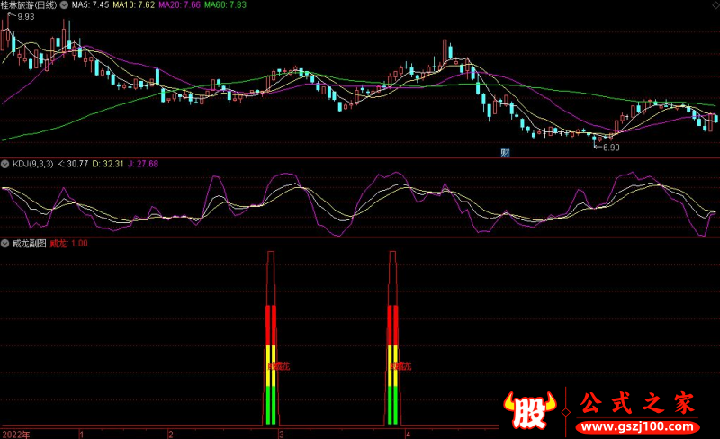This screenshot has height=439, width=720.
Task: Click month 4 marker on the time axis
Action: [408, 434]
